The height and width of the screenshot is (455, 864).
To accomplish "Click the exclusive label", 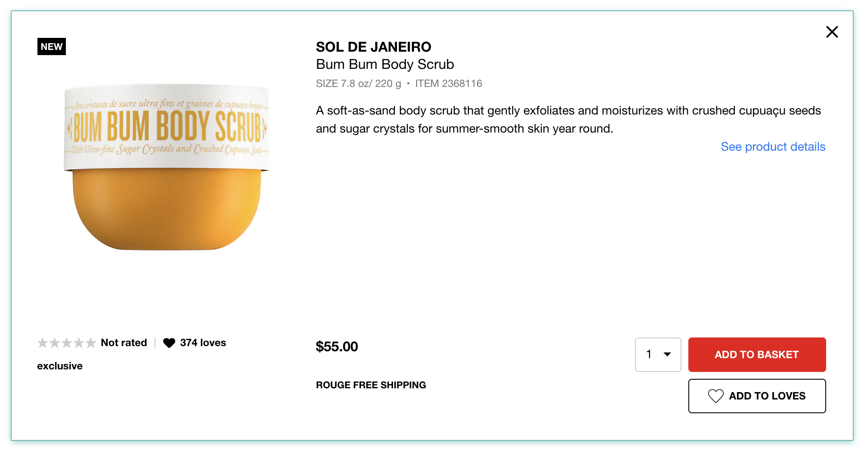I will [60, 366].
